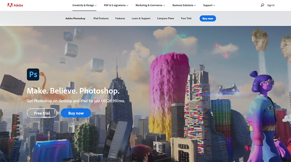This screenshot has height=162, width=291.
Task: Open search with the magnifier icon
Action: 262,5
